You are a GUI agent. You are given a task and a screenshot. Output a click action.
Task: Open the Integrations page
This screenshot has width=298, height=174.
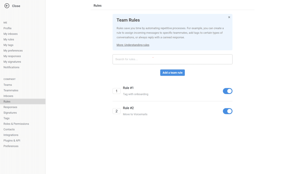[x=11, y=135]
